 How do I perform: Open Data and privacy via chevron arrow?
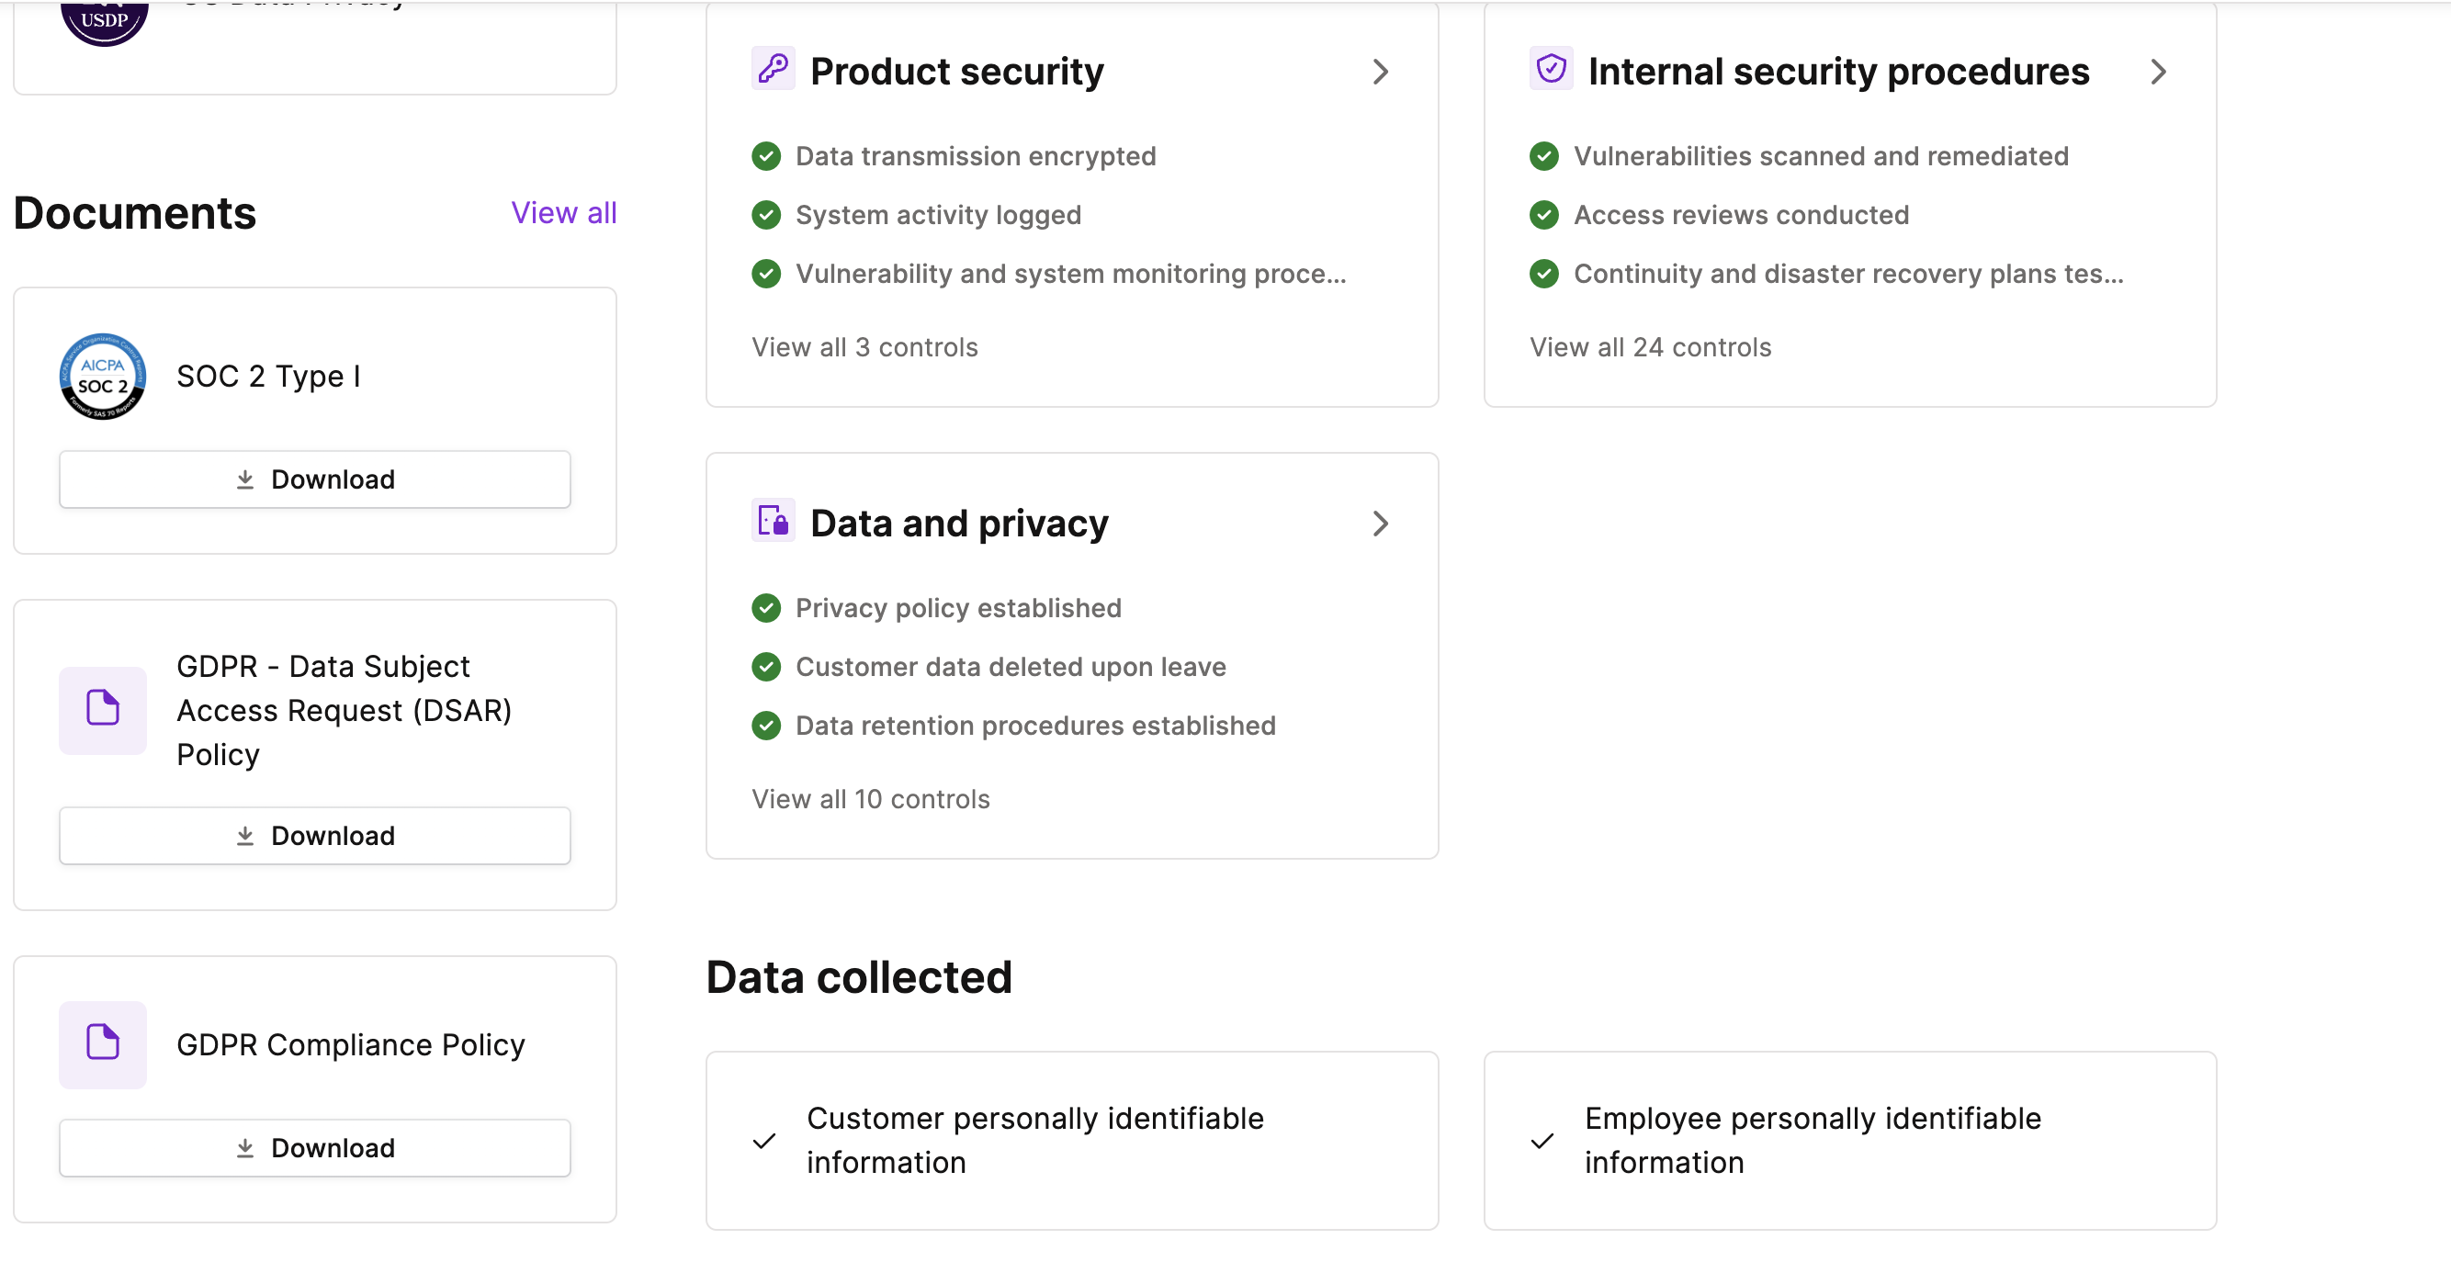1381,523
